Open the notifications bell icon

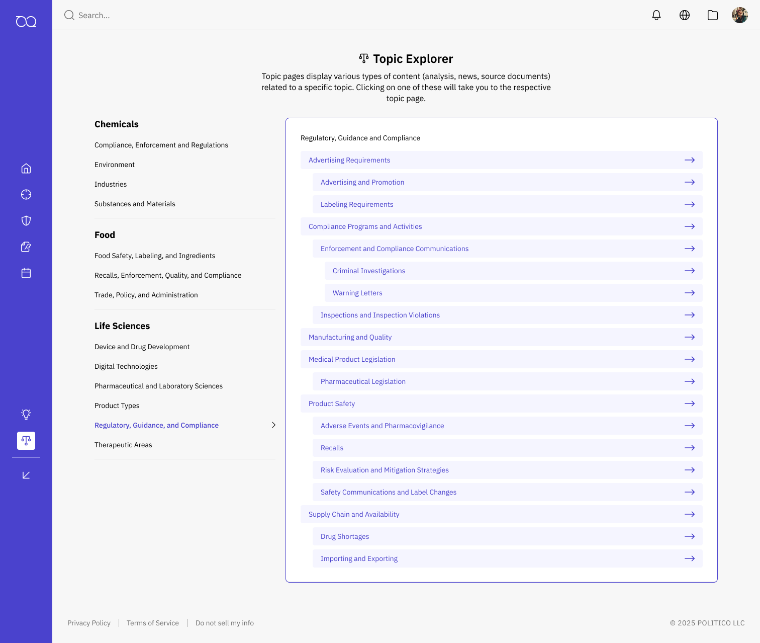(x=656, y=15)
